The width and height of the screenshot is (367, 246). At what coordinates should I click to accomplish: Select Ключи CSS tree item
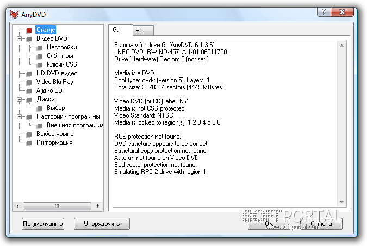click(62, 64)
